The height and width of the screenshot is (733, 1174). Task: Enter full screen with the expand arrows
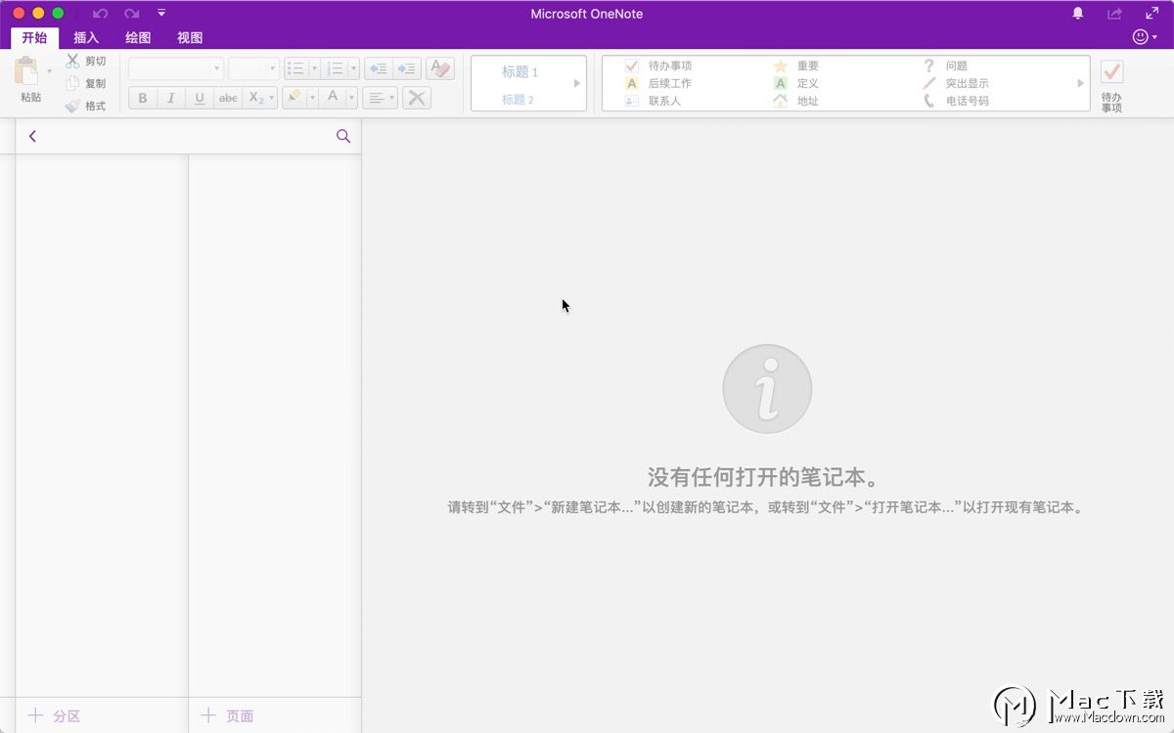[1151, 14]
